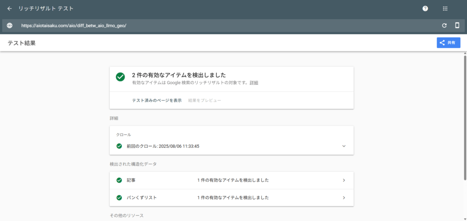The width and height of the screenshot is (467, 221).
Task: Select the パンくずリスト label
Action: tap(141, 197)
